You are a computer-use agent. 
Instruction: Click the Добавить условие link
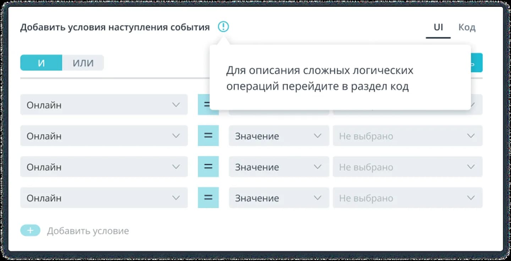point(88,231)
